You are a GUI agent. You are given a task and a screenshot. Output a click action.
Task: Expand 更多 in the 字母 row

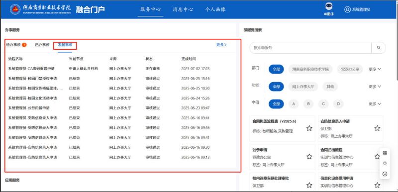click(375, 104)
